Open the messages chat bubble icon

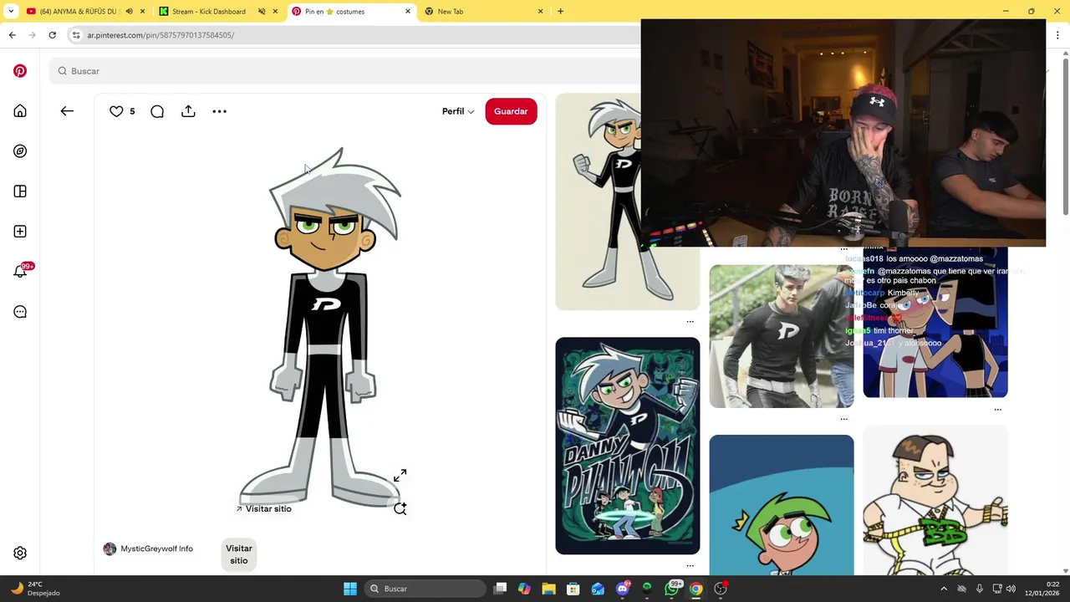pos(20,312)
